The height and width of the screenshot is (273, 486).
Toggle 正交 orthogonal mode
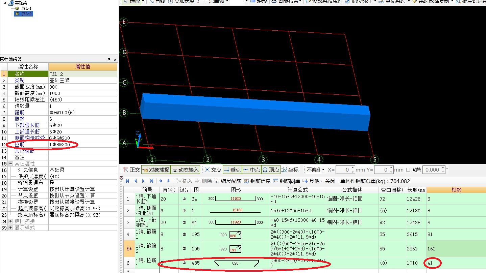[x=131, y=170]
